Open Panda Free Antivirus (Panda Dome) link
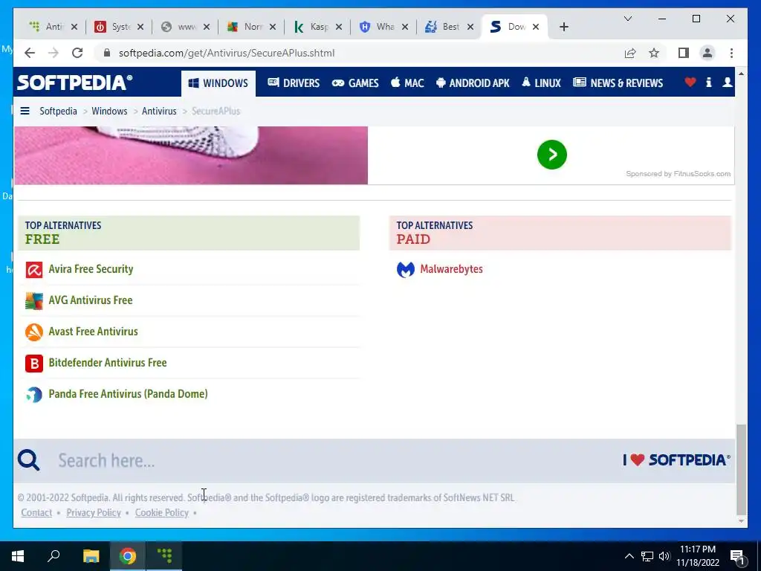The image size is (761, 571). [x=128, y=394]
